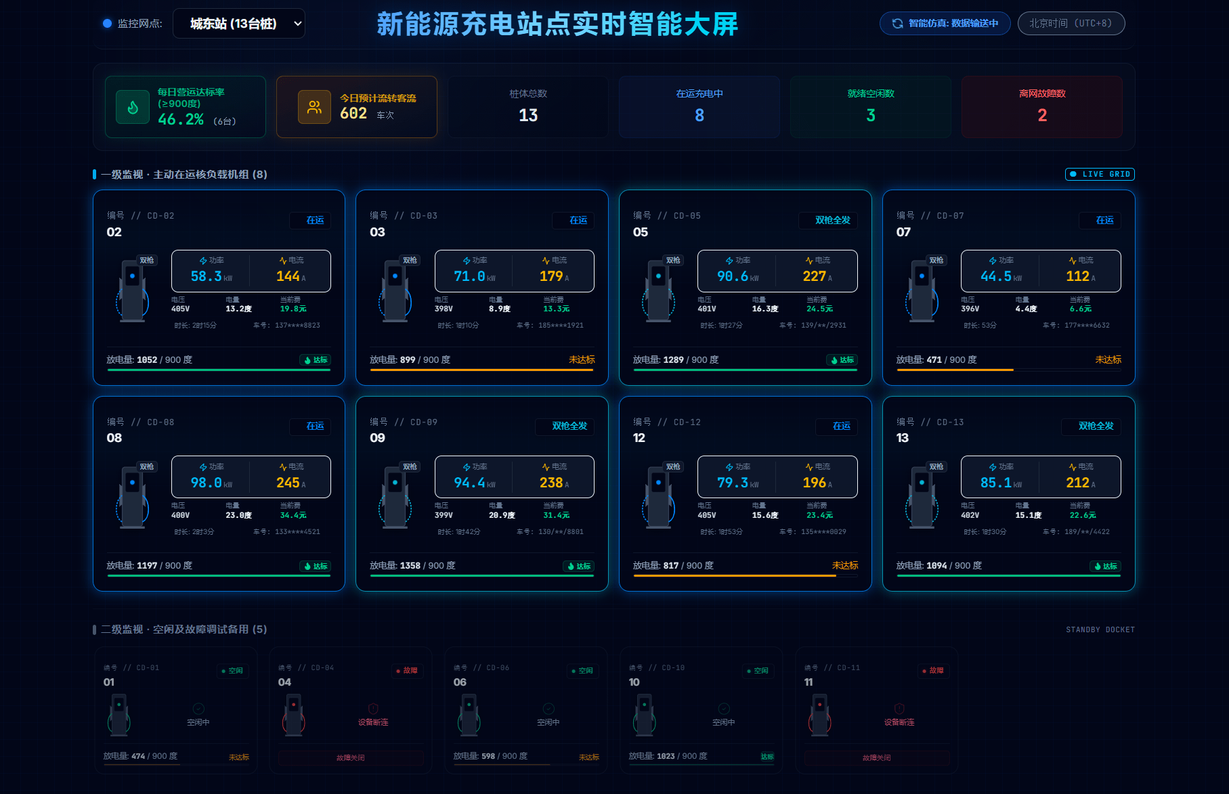Click the discharge progress bar on card CD-12
Screen dimensions: 1229x794
[746, 576]
